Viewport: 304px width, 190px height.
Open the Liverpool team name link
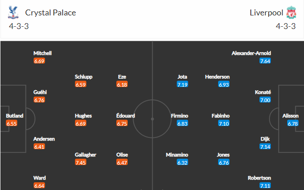[266, 13]
